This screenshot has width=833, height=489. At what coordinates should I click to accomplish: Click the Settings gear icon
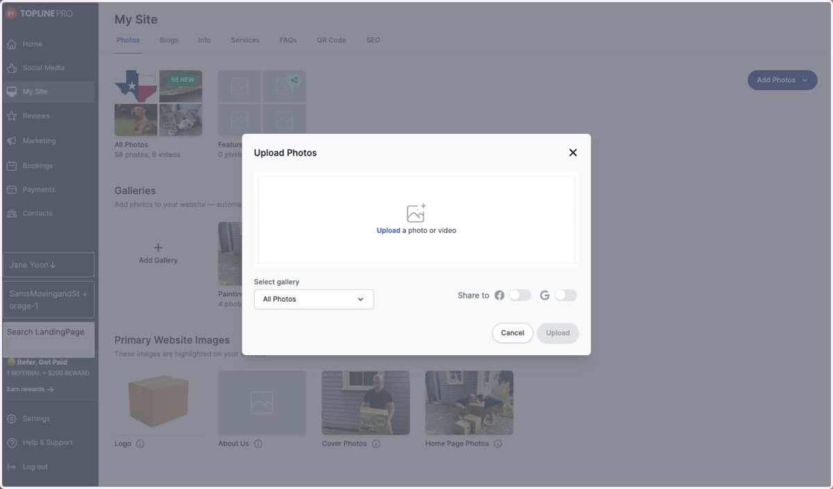[x=12, y=419]
